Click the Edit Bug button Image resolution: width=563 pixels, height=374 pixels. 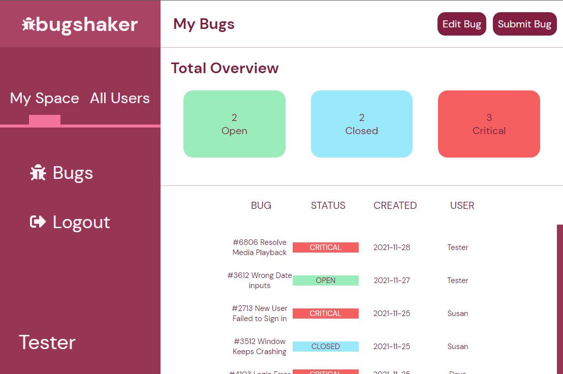(461, 23)
